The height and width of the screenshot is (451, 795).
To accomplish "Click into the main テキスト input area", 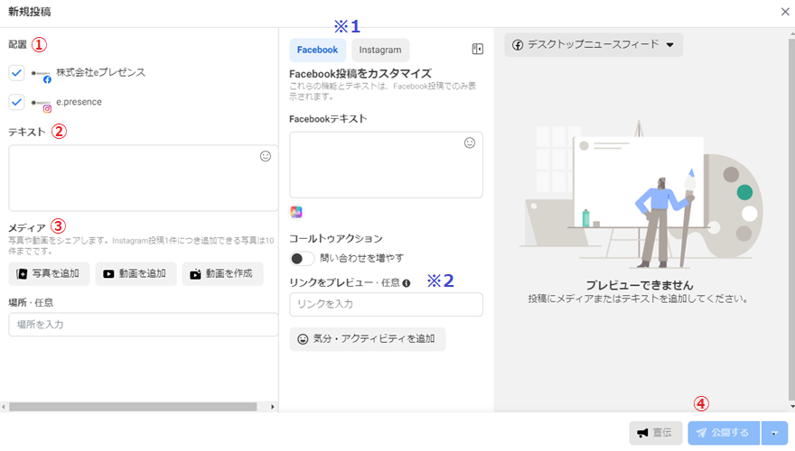I will coord(144,179).
